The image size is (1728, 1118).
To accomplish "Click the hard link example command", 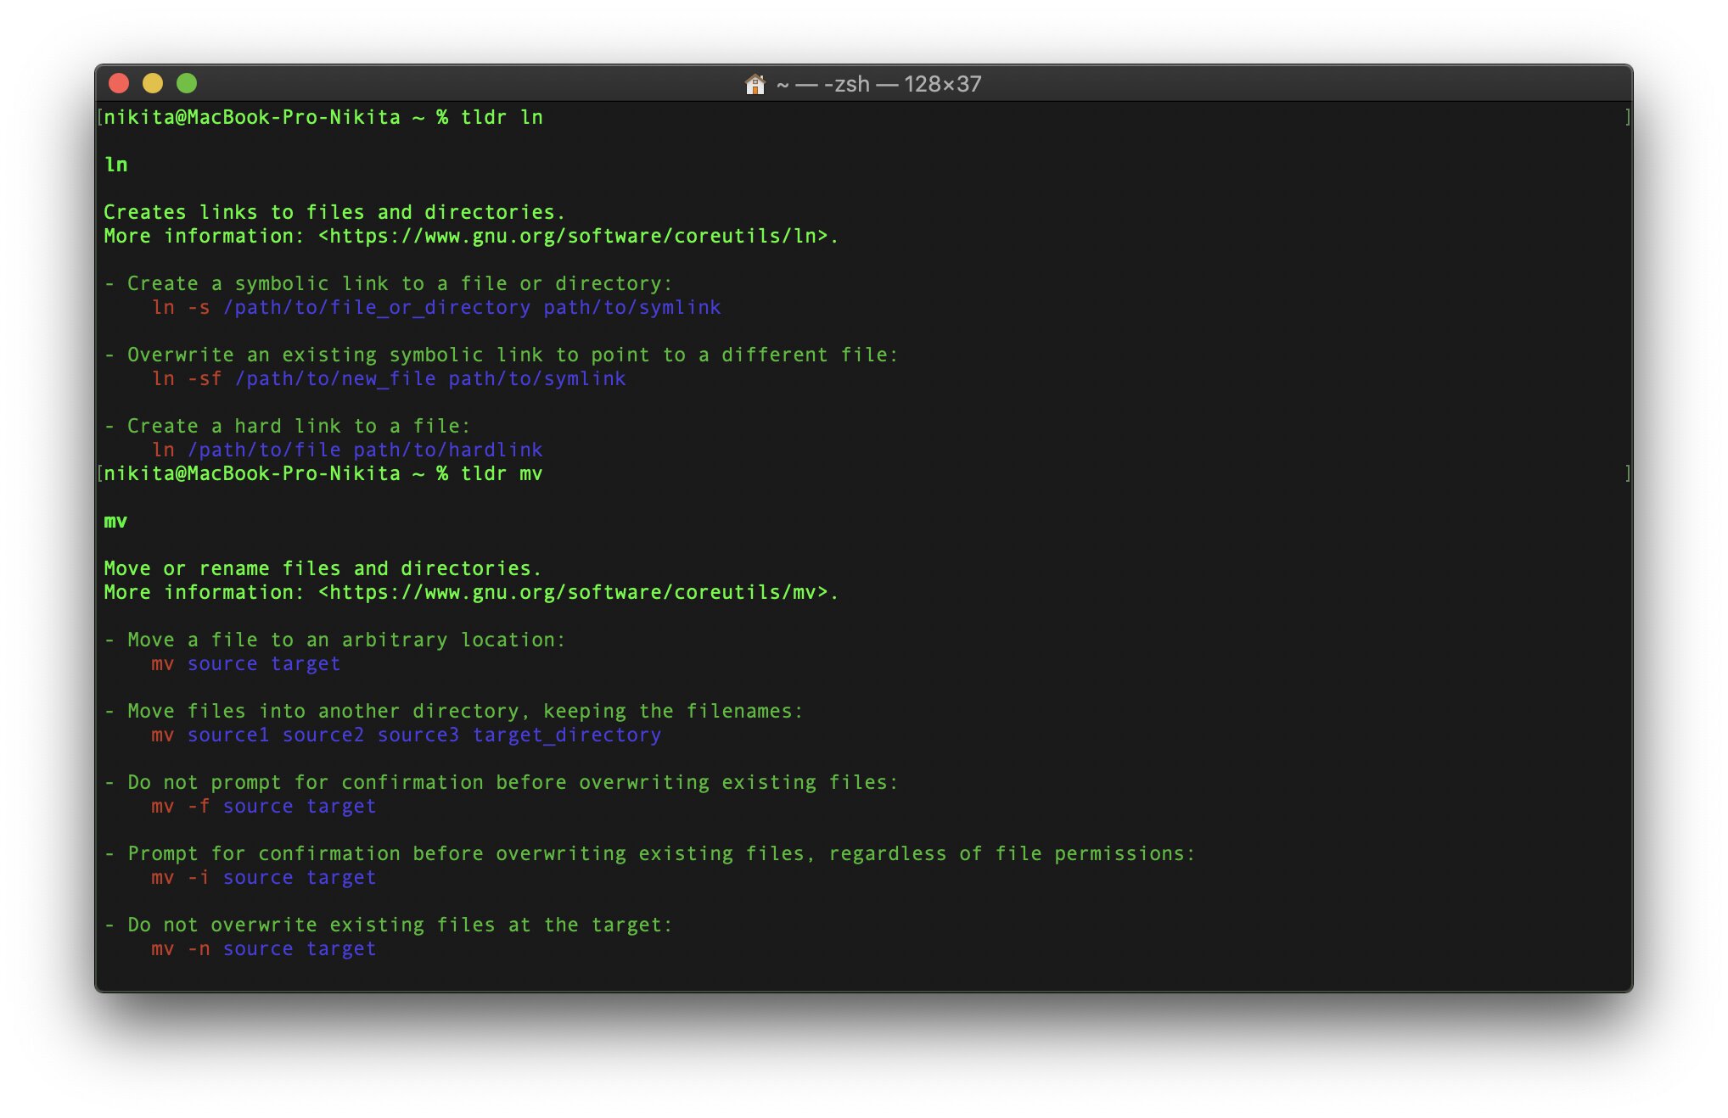I will coord(347,450).
